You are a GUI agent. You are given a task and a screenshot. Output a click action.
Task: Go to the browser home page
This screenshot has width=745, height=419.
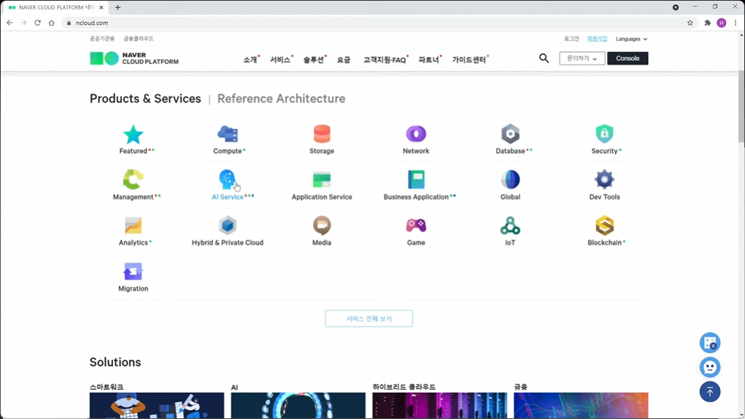[x=51, y=23]
